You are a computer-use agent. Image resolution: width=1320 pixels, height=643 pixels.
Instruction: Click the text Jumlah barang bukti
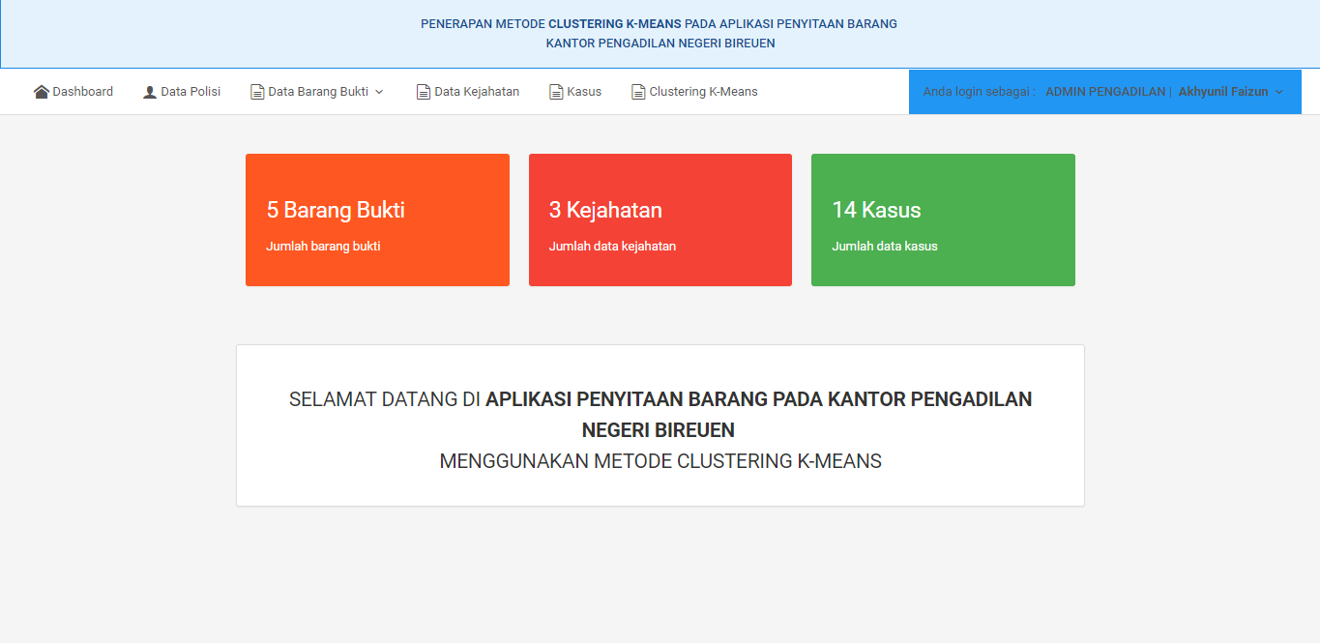coord(323,247)
